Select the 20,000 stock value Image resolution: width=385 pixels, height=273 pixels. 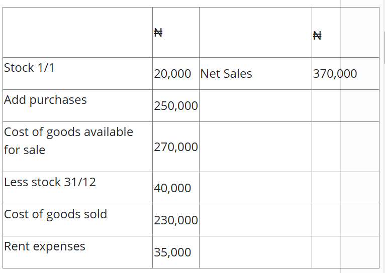(172, 74)
